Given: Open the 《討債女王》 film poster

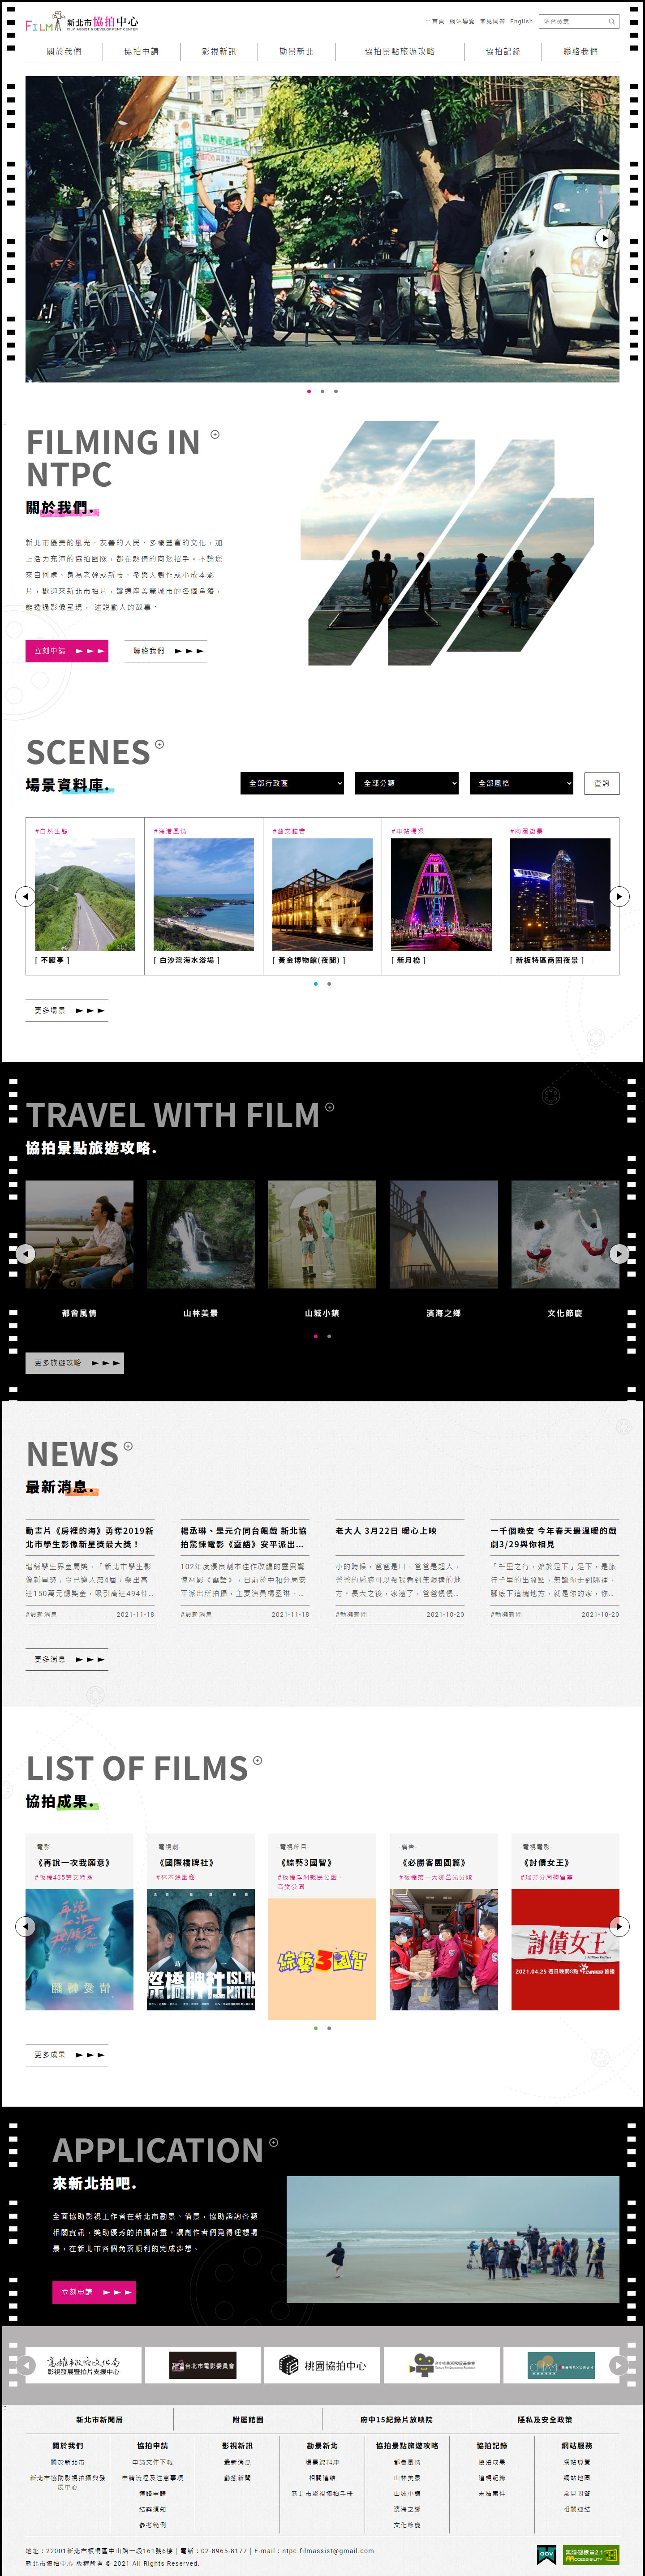Looking at the screenshot, I should coord(565,1949).
